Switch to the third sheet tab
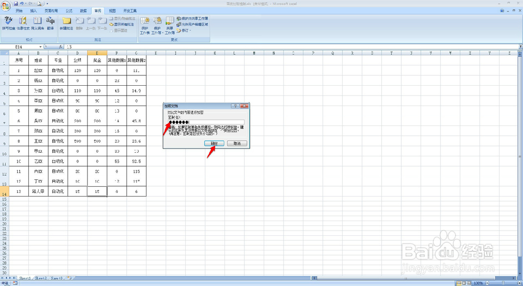The width and height of the screenshot is (523, 286). (56, 278)
